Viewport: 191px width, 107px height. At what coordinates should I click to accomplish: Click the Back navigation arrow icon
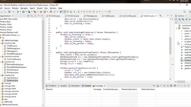pyautogui.click(x=97, y=12)
